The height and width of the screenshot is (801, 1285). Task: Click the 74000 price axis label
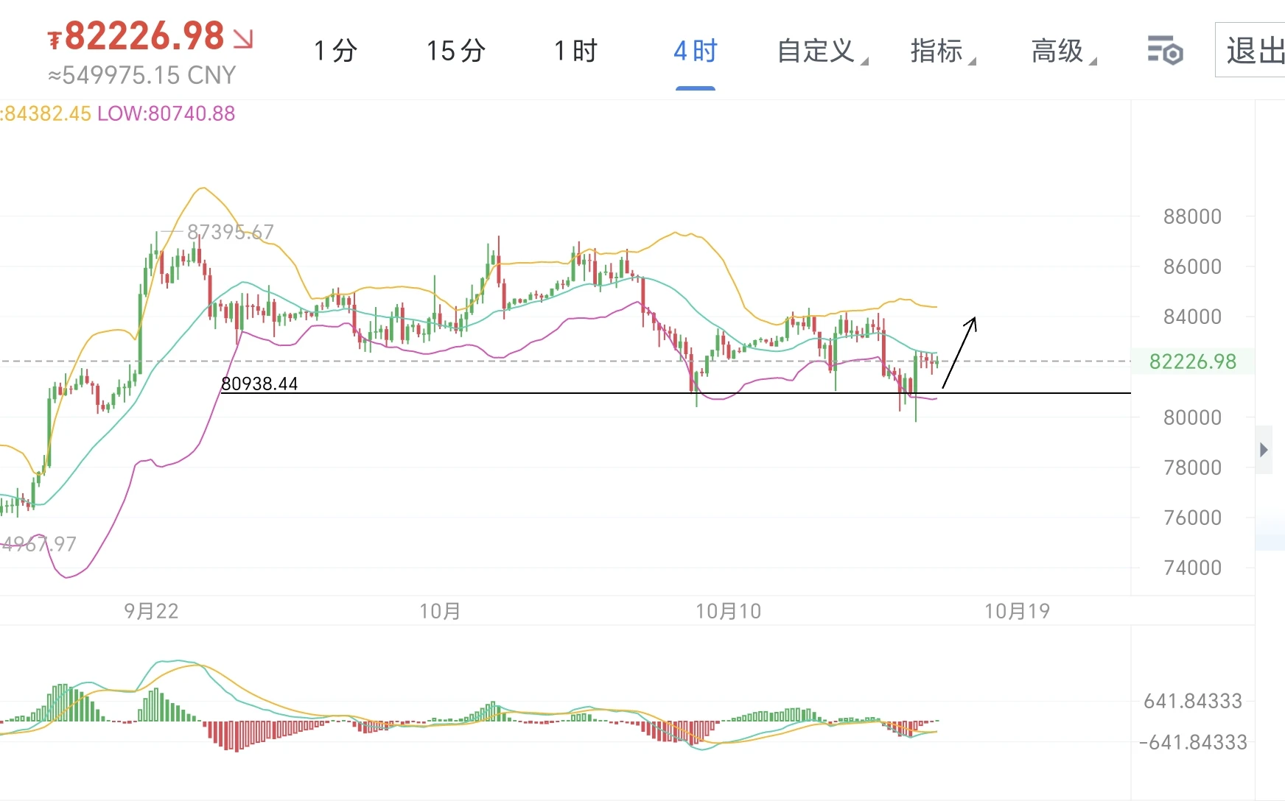[x=1192, y=568]
